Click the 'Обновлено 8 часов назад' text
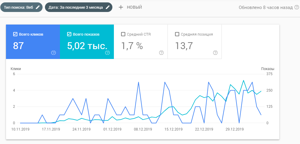 click(266, 7)
